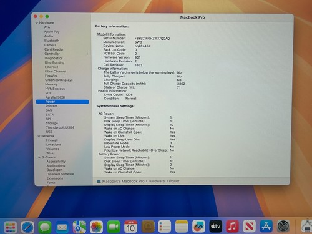The height and width of the screenshot is (234, 312).
Task: Select Firewall under Network
Action: coord(52,140)
